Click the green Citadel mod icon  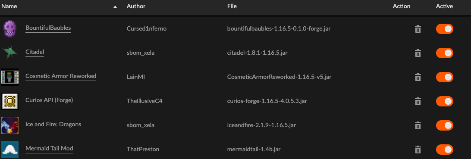(x=10, y=53)
